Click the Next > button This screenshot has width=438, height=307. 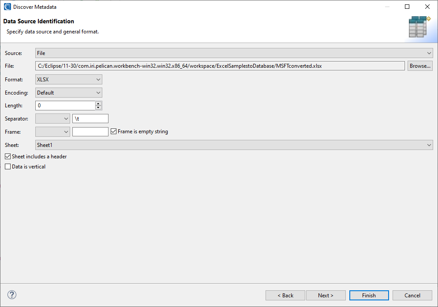coord(326,295)
